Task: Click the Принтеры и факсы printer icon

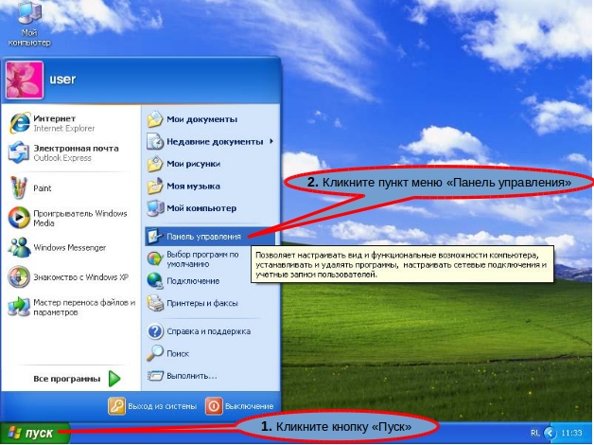Action: tap(155, 303)
